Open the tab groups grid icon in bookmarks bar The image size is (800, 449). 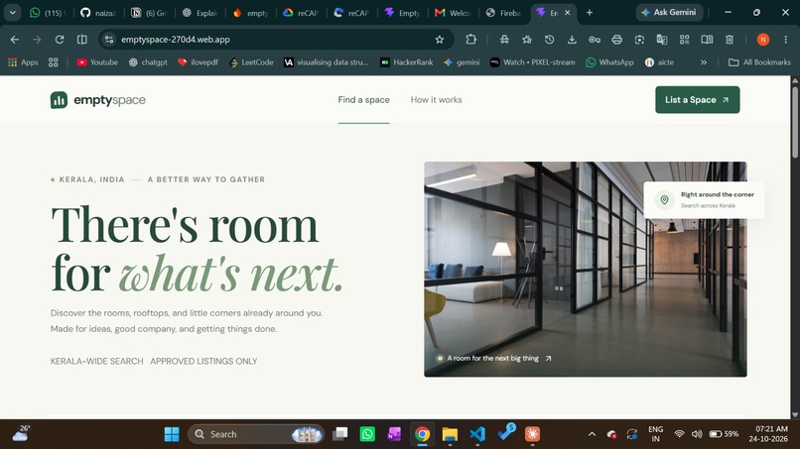[x=53, y=62]
